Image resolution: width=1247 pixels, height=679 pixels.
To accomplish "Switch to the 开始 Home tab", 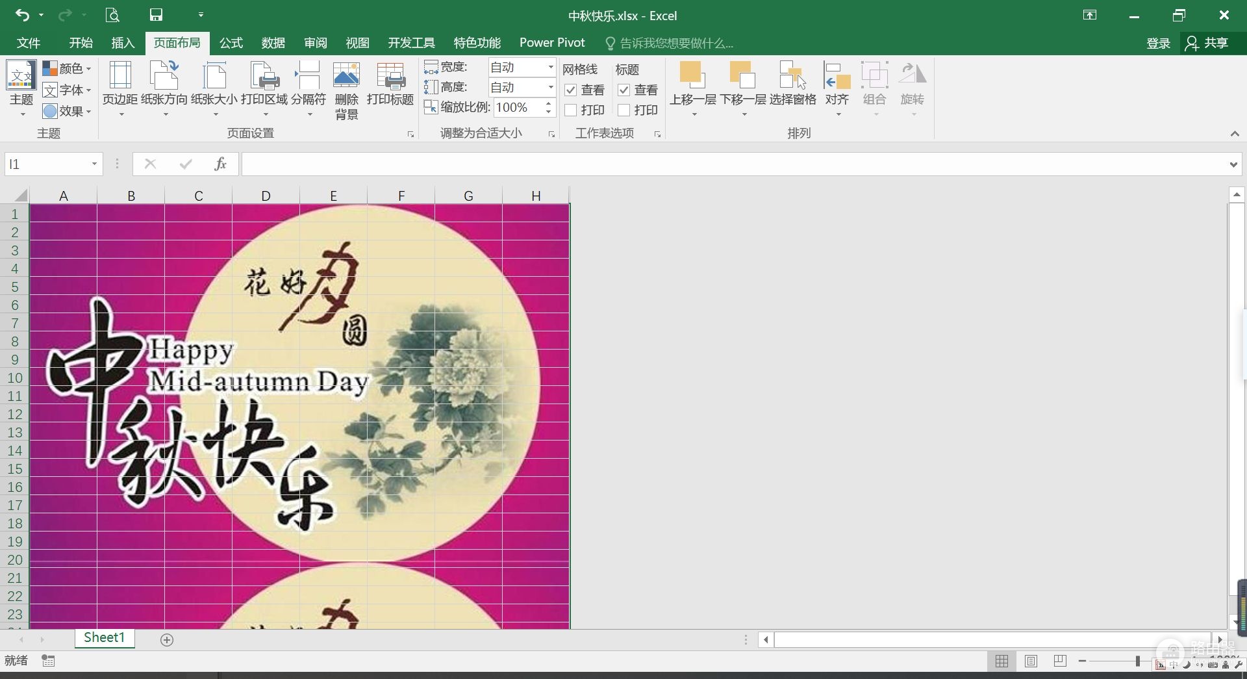I will 81,43.
